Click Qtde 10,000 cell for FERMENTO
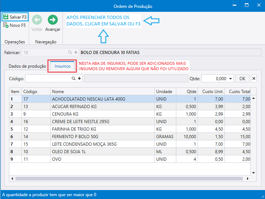 [187, 136]
